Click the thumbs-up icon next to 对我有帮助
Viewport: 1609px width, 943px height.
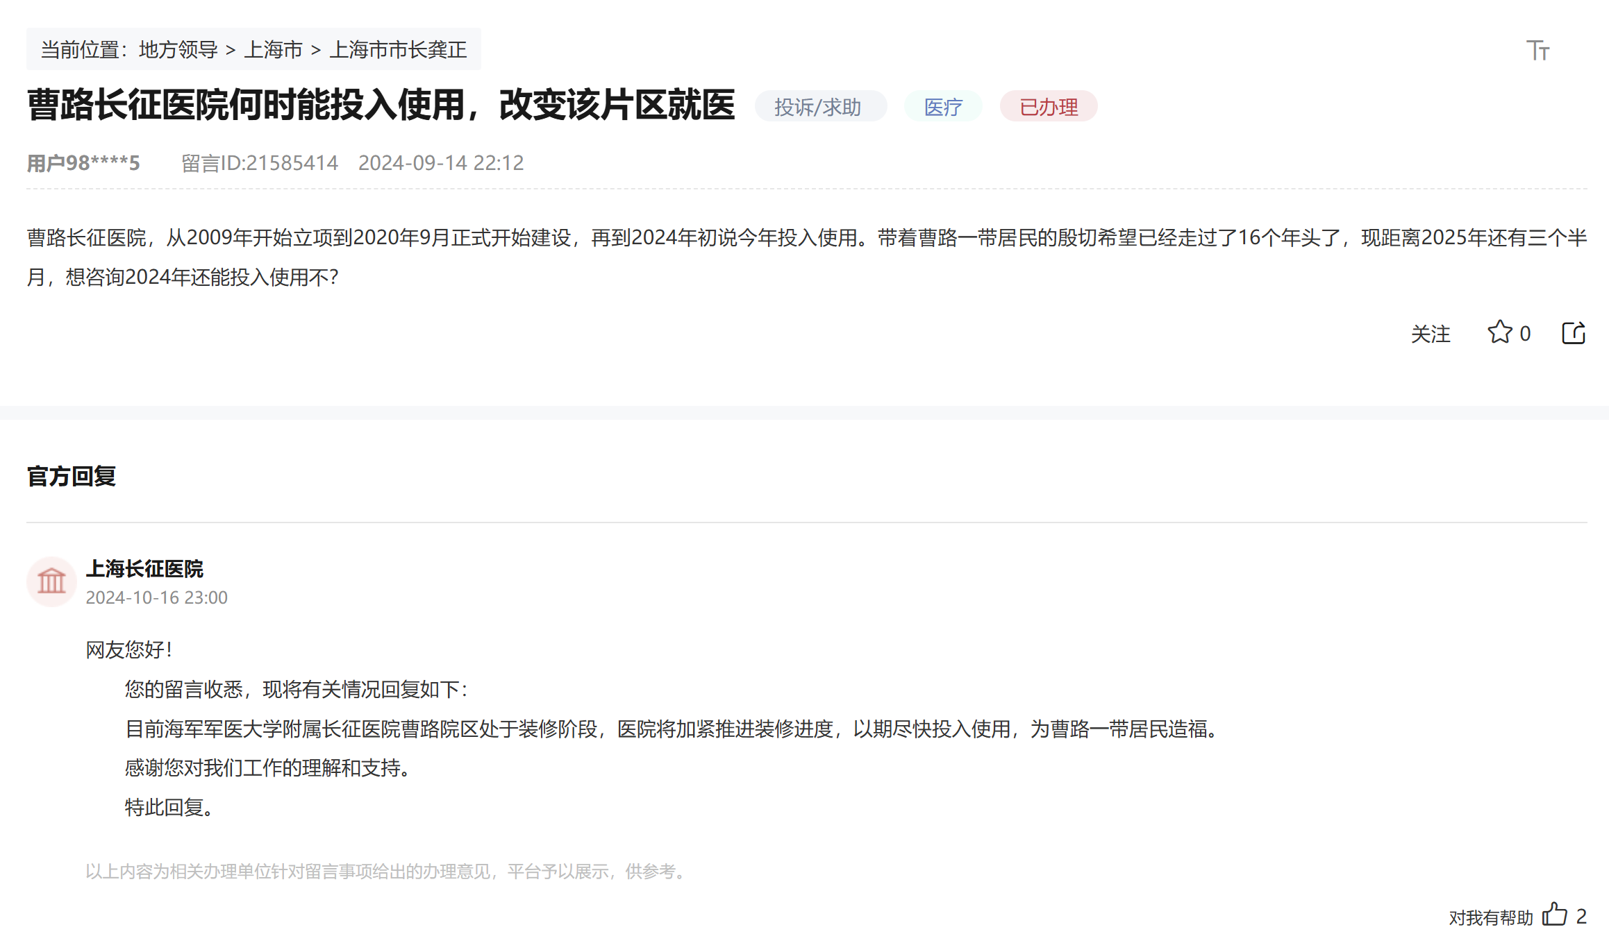point(1556,915)
